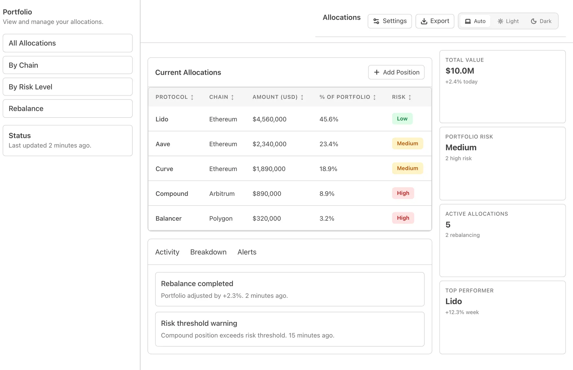Add a new position
The image size is (573, 370).
click(396, 72)
